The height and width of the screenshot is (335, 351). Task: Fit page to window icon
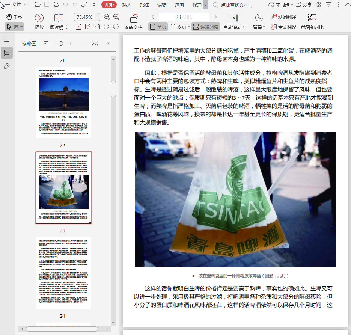point(88,27)
